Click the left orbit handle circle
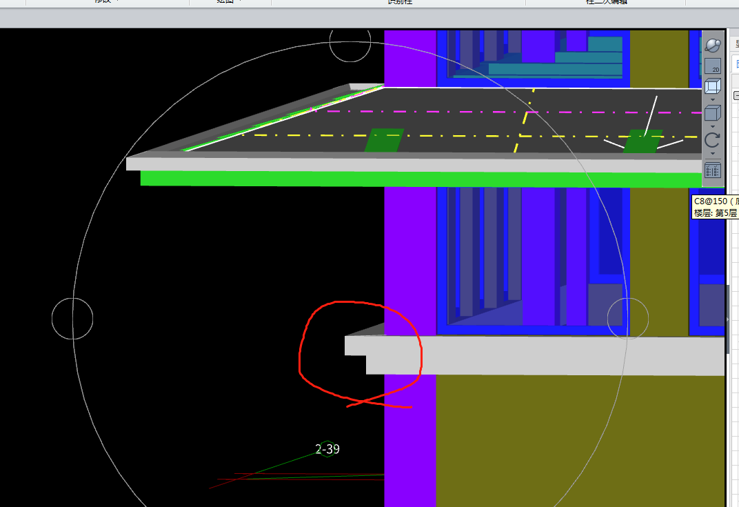The height and width of the screenshot is (507, 739). pos(72,319)
